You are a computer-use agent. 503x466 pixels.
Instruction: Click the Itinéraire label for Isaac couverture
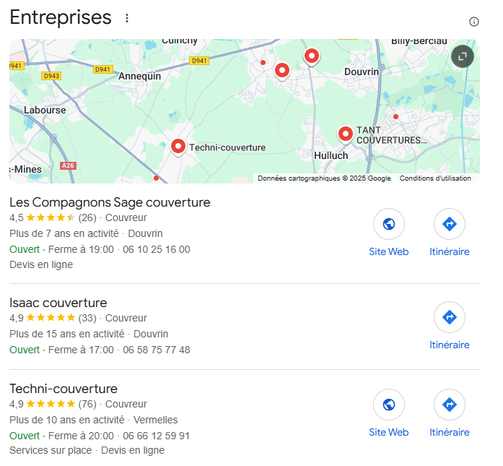click(449, 345)
